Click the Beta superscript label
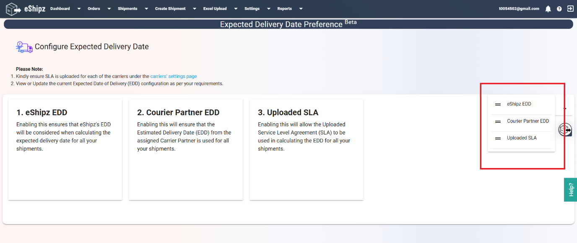Screen dimensions: 577x243 (x=351, y=22)
